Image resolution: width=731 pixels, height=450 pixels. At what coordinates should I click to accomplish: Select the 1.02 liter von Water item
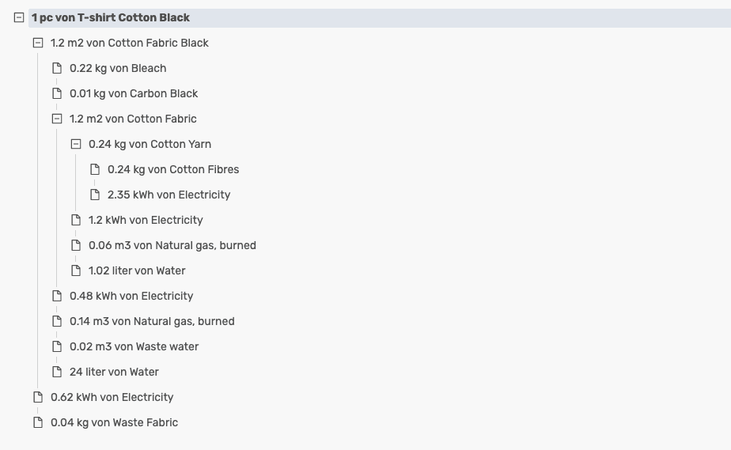click(x=137, y=270)
